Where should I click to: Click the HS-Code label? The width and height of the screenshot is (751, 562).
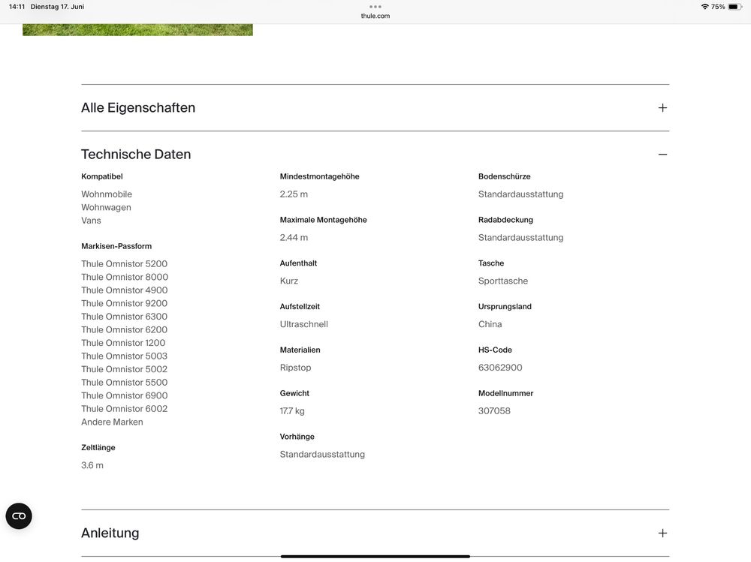coord(495,350)
